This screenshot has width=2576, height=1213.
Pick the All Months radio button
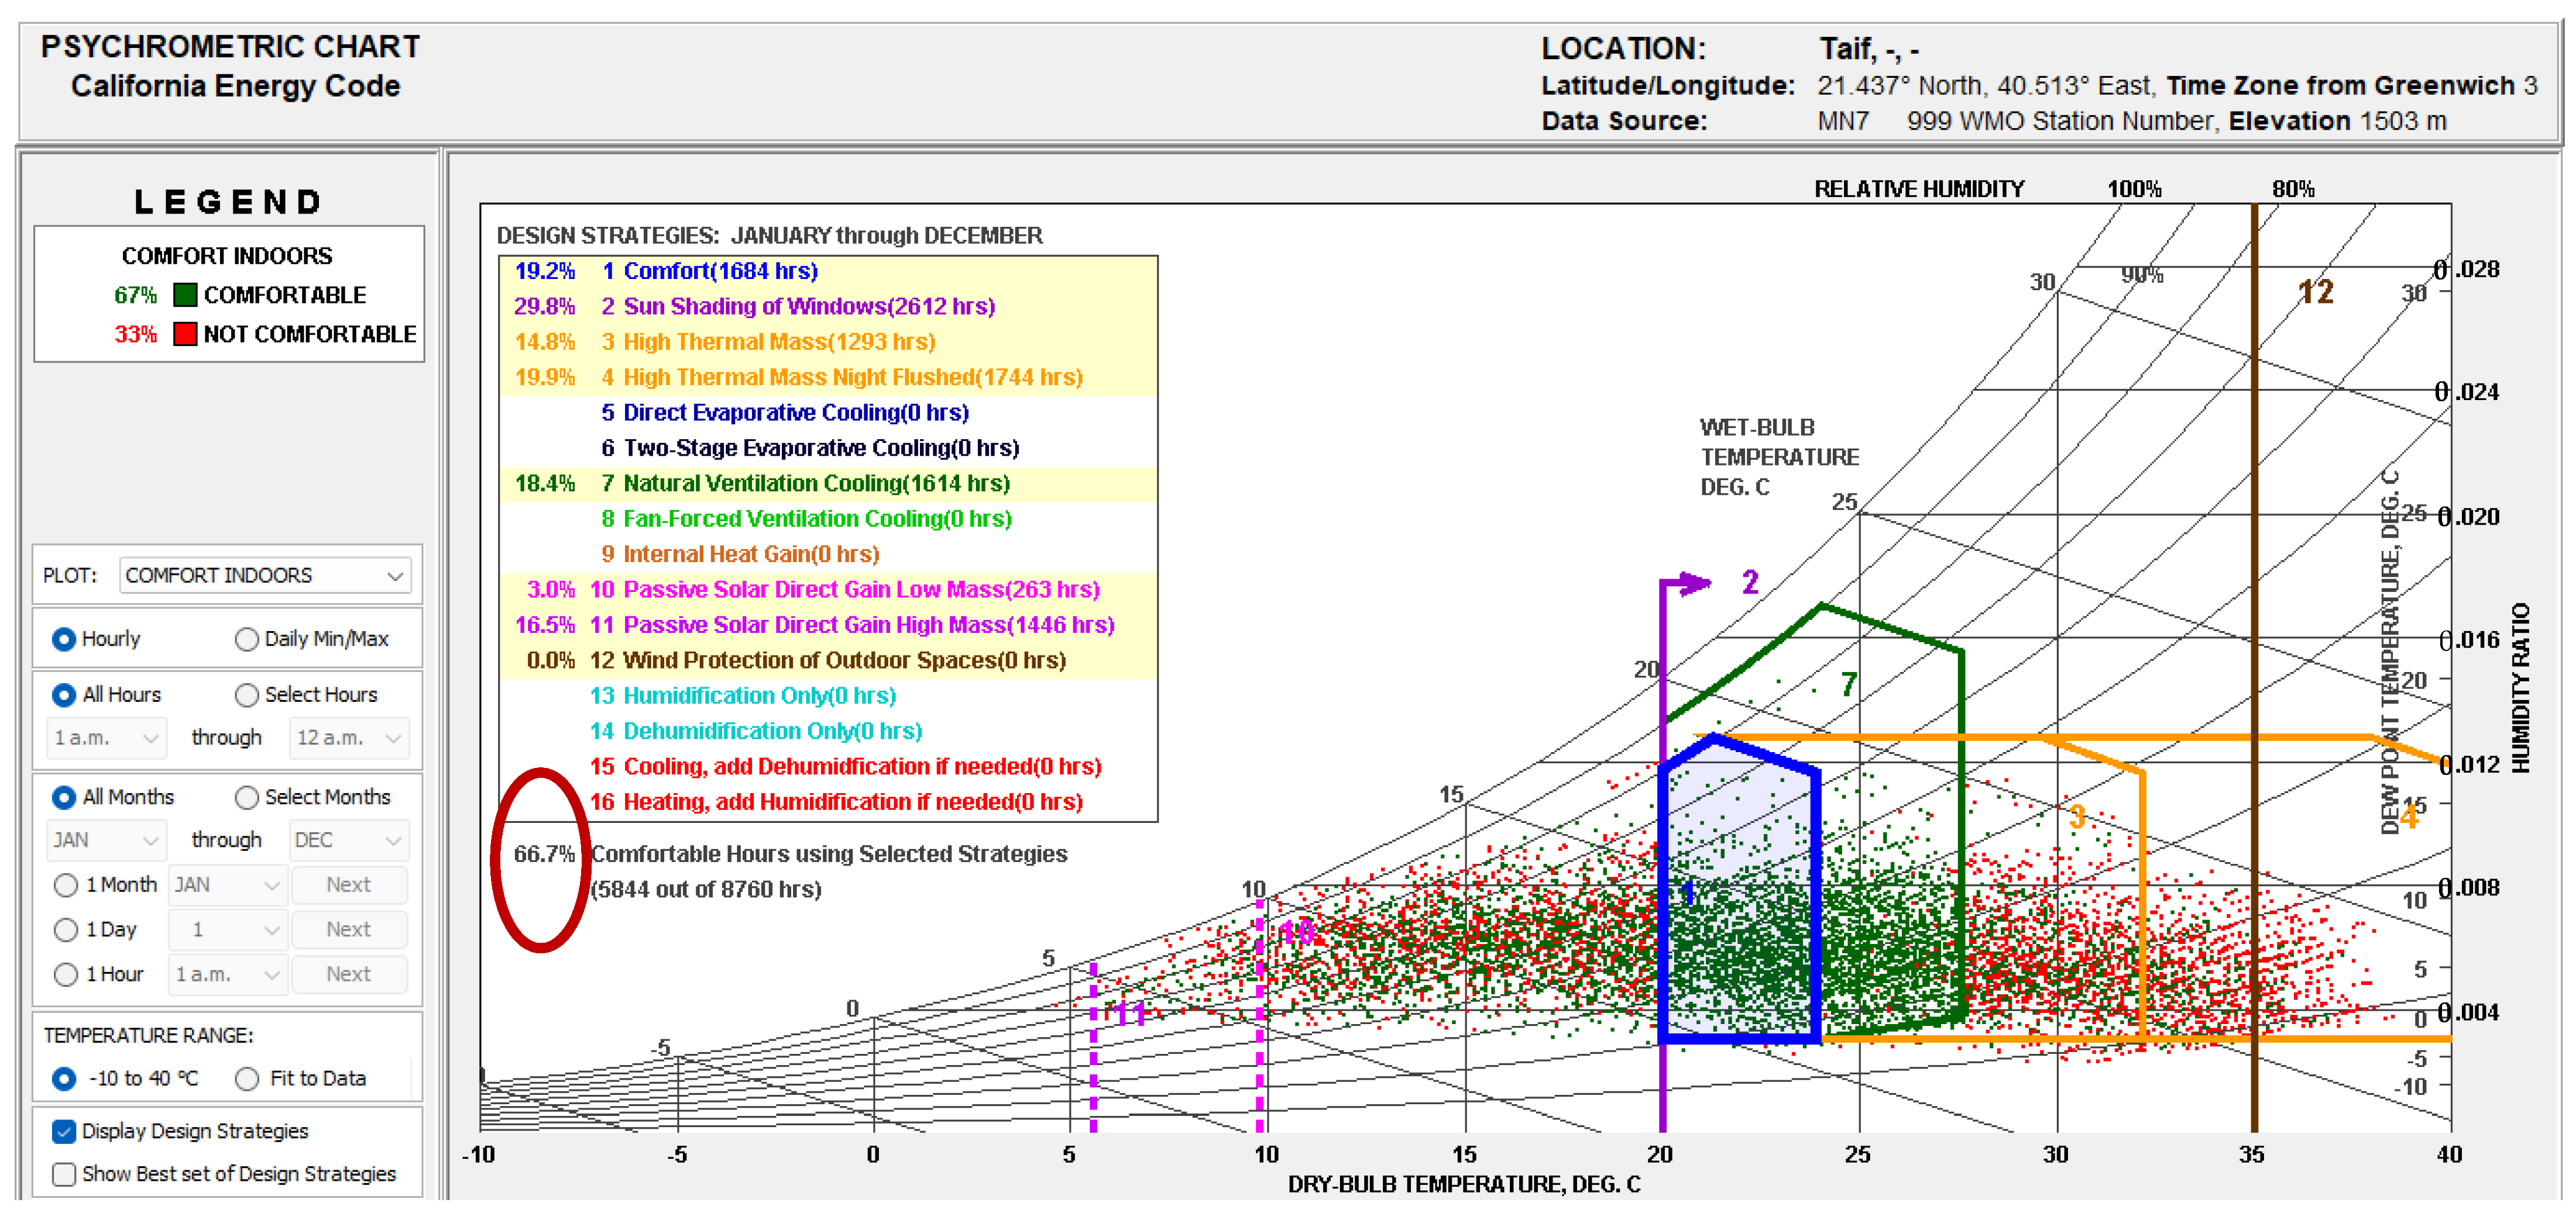(64, 797)
